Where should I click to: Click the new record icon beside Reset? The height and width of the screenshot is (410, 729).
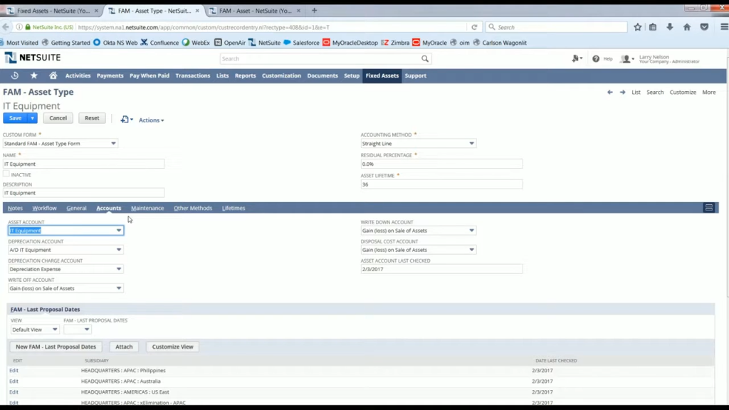coord(125,120)
